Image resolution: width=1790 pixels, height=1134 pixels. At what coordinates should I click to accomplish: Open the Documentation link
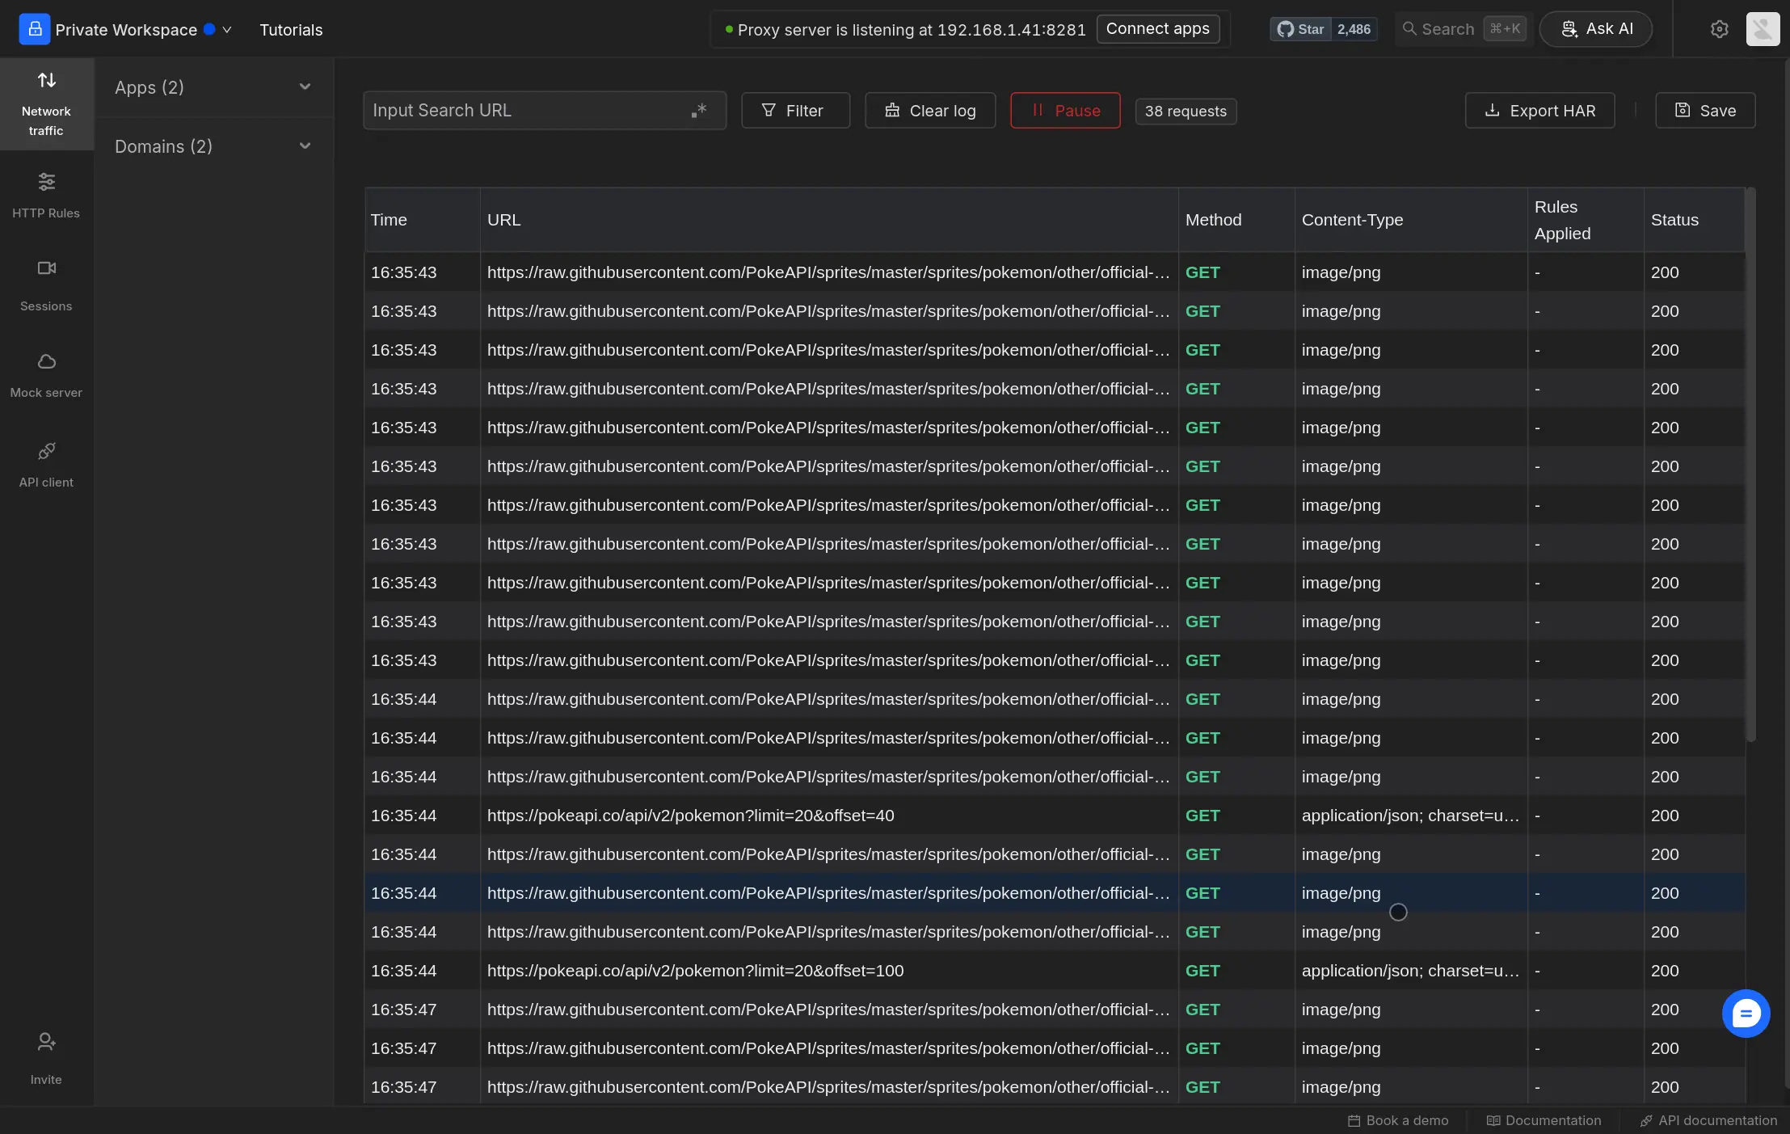pyautogui.click(x=1544, y=1120)
